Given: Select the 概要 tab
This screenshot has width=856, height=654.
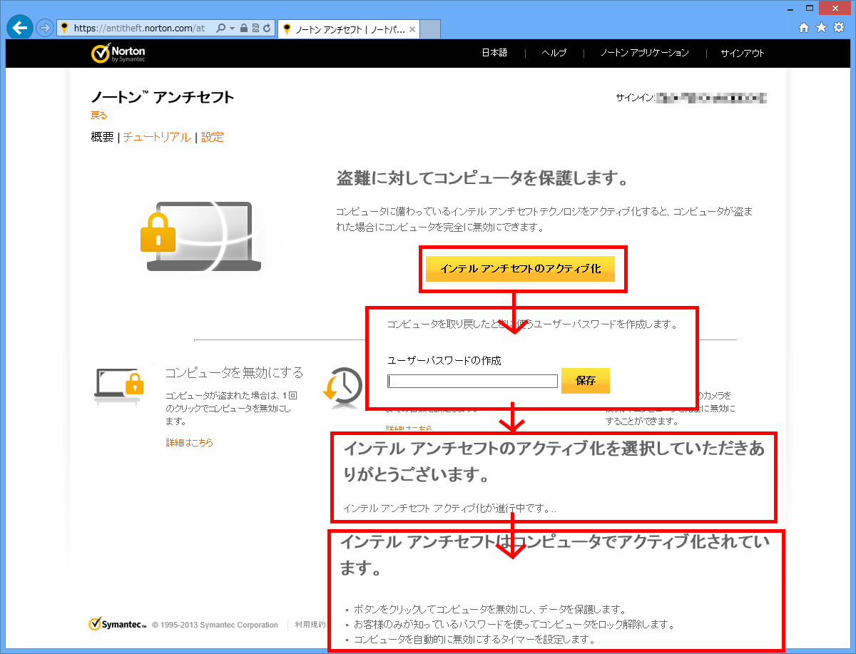Looking at the screenshot, I should tap(102, 137).
